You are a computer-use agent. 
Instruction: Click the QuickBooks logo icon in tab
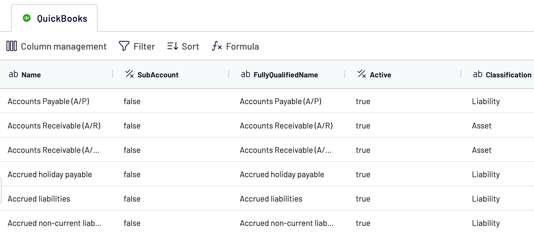pos(27,18)
